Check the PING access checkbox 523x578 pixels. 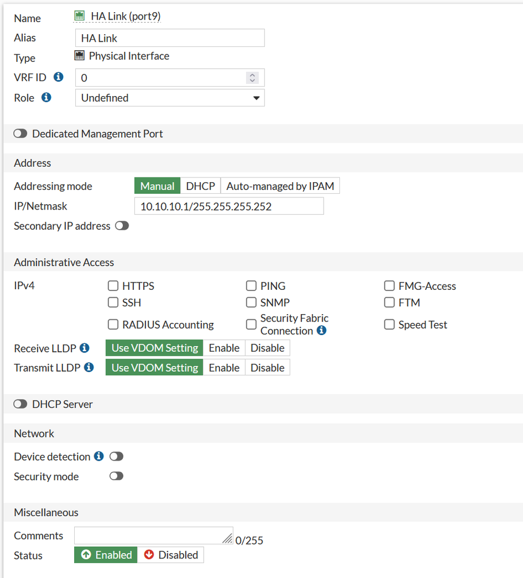pyautogui.click(x=251, y=286)
